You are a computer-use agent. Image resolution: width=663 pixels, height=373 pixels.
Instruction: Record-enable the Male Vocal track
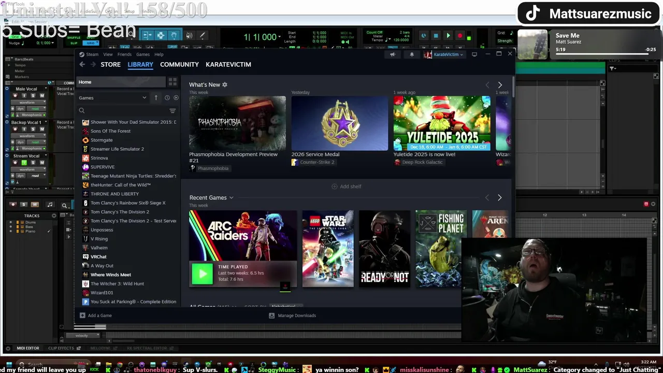point(15,96)
